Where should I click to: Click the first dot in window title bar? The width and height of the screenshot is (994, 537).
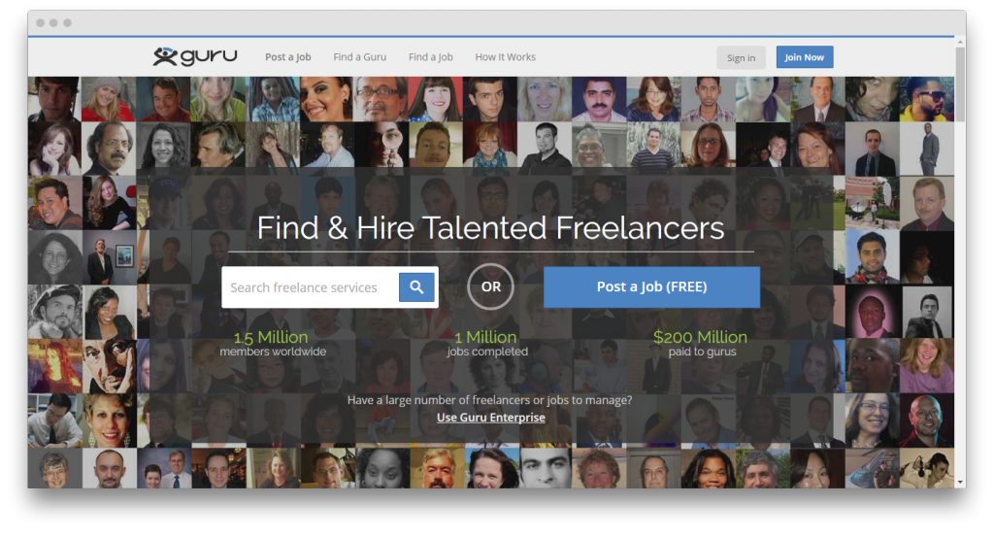[x=39, y=22]
